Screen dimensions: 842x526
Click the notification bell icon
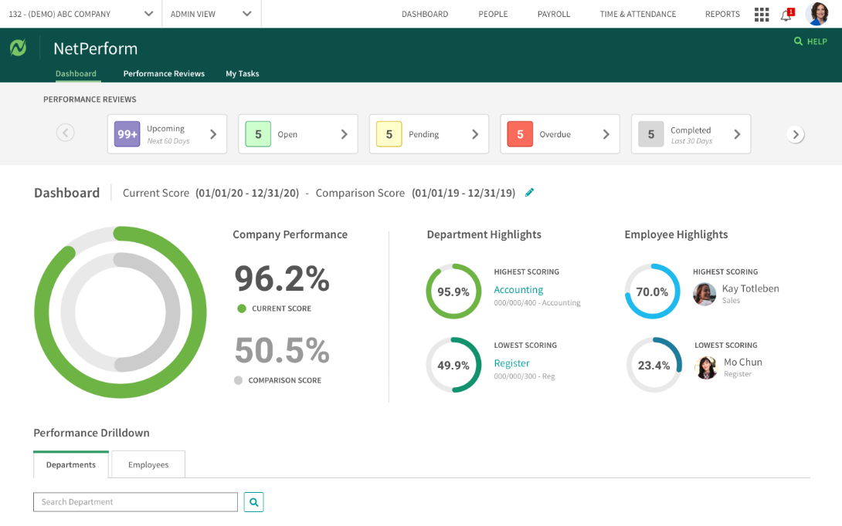click(x=786, y=15)
